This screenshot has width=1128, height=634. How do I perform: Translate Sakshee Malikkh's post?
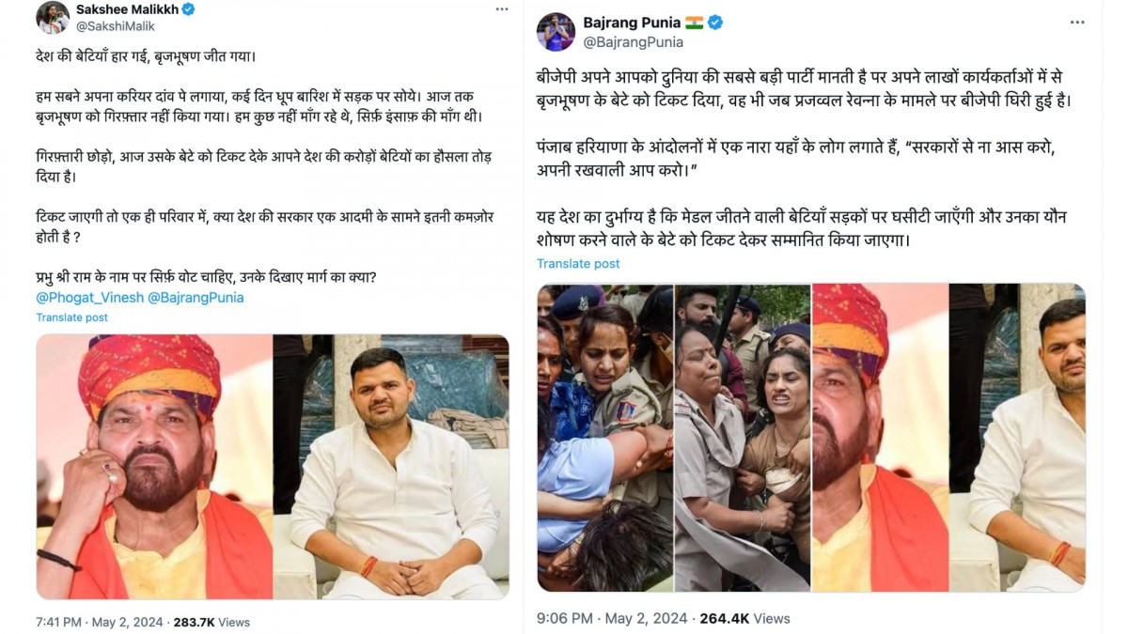pyautogui.click(x=71, y=317)
